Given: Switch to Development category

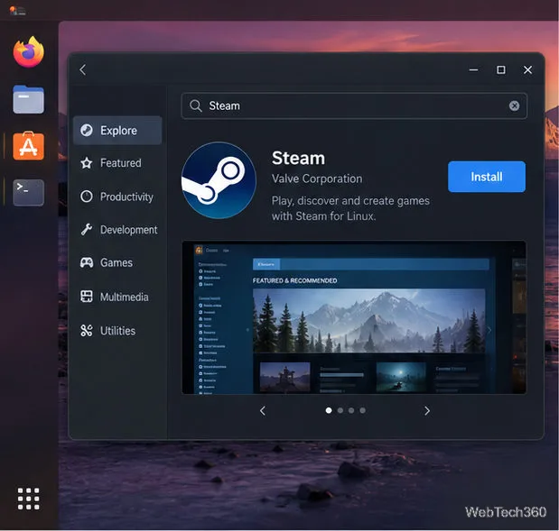Looking at the screenshot, I should [117, 230].
